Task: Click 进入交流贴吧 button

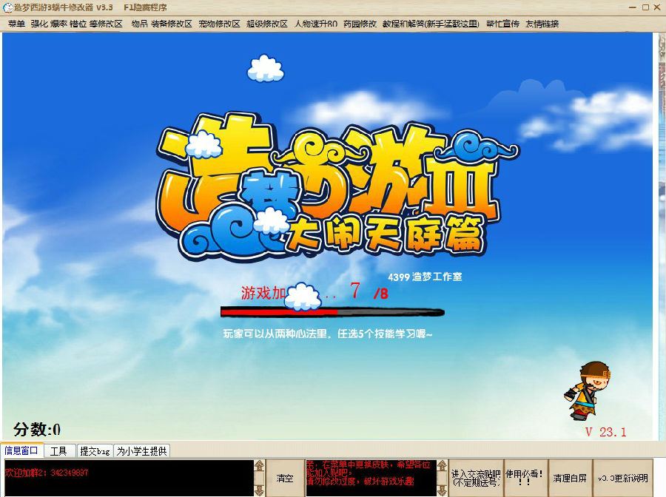Action: [476, 478]
